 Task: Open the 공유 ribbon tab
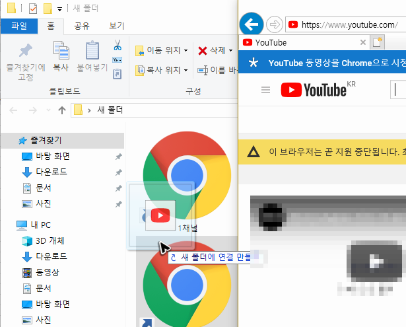tap(82, 26)
